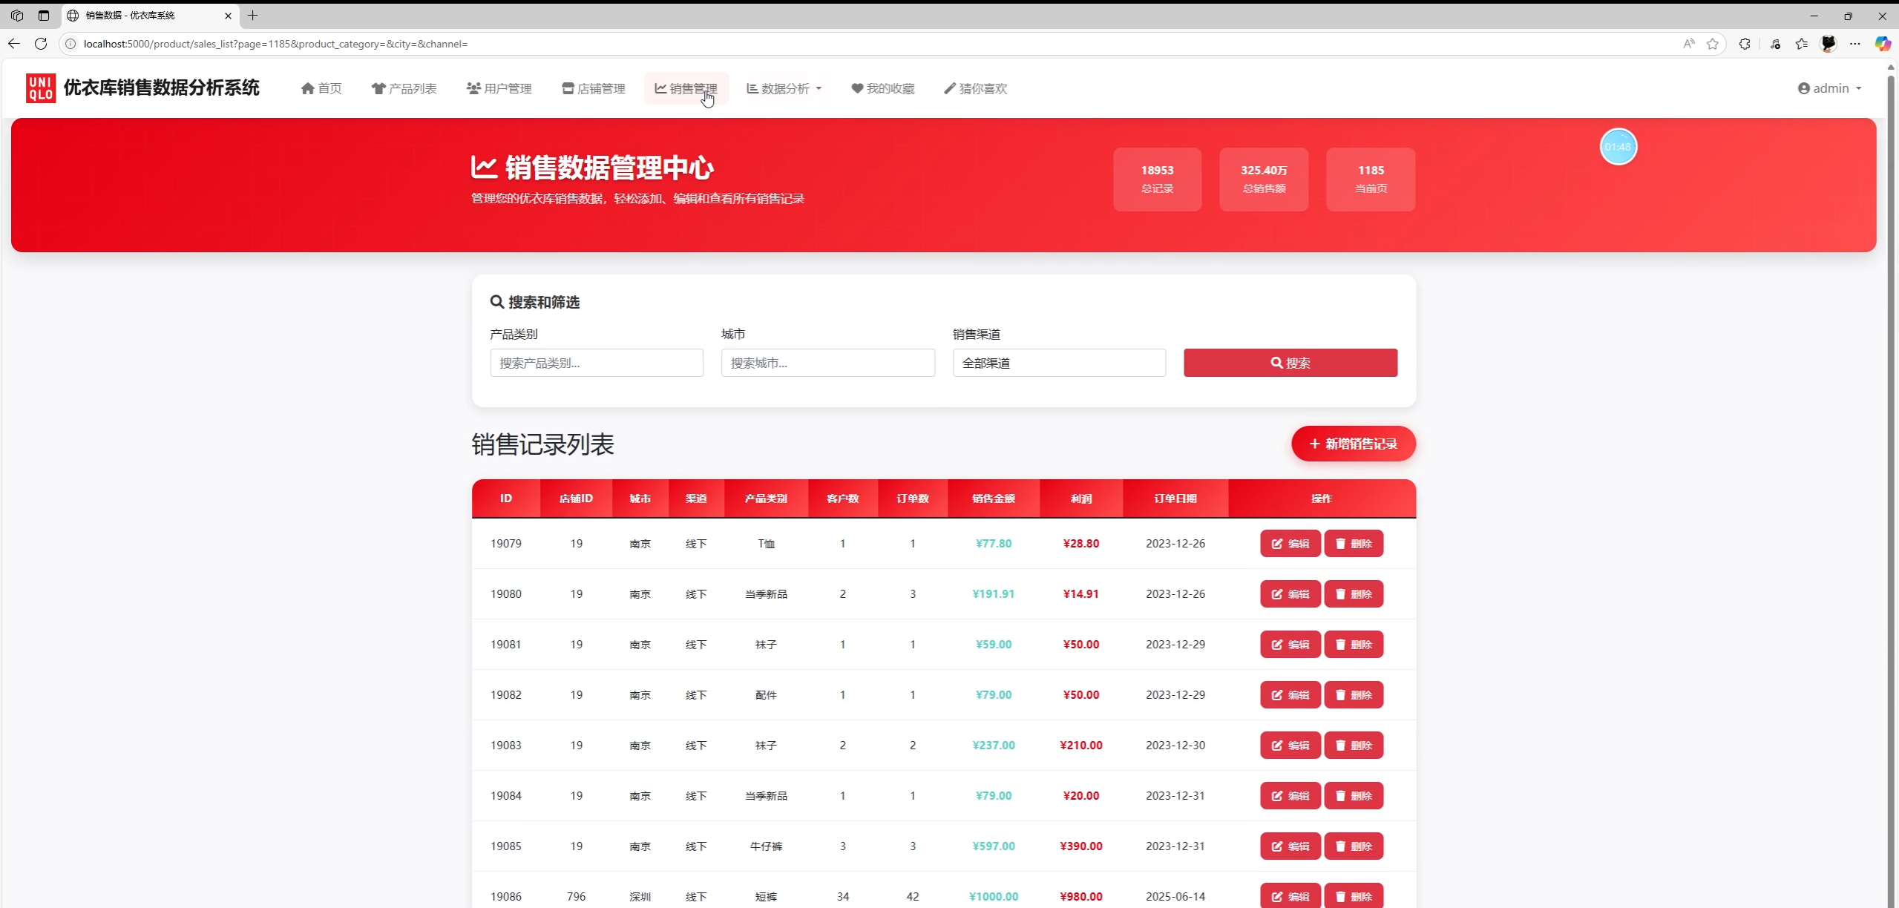The height and width of the screenshot is (908, 1899).
Task: Click the UNIQLO logo icon
Action: point(41,88)
